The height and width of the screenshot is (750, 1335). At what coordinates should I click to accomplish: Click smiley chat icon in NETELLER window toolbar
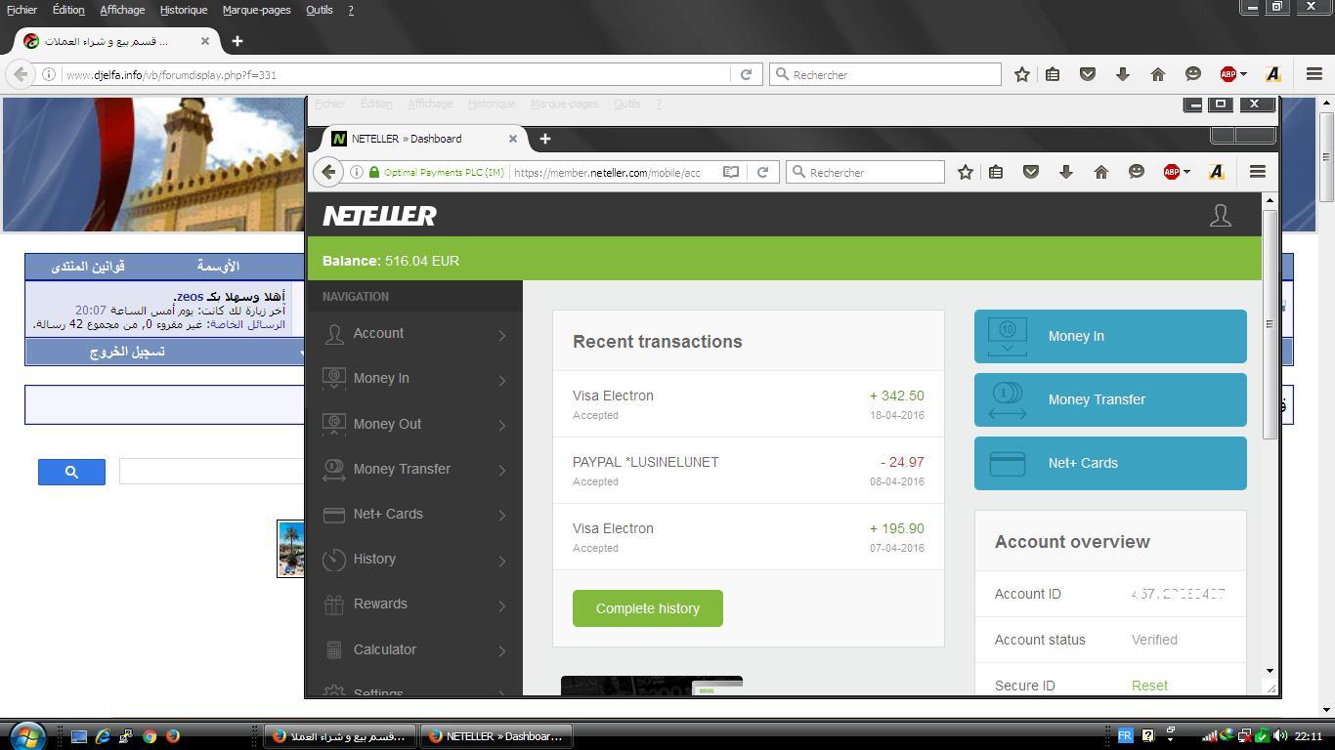(1136, 172)
